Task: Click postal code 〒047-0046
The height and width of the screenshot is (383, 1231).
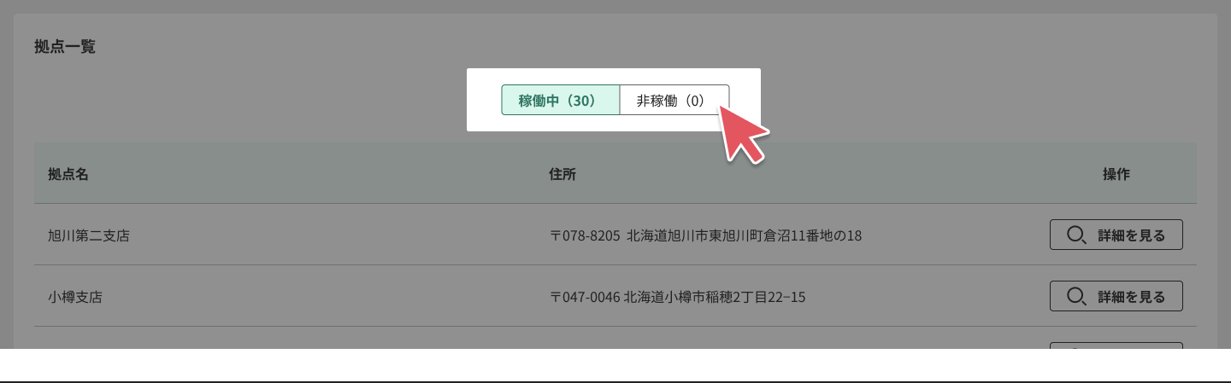Action: (584, 297)
